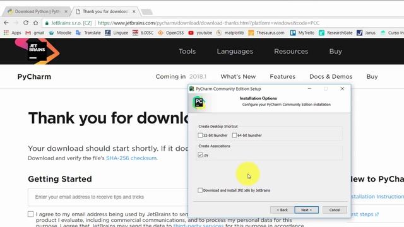
Task: Check Download and install JRE x86 by JetBrains
Action: point(200,190)
